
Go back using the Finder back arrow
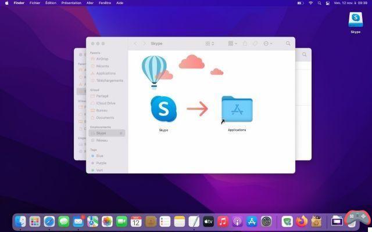tap(135, 43)
